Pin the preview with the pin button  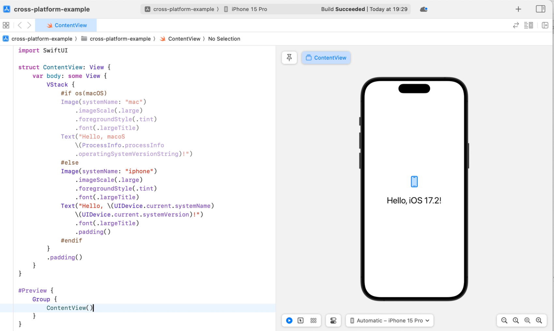tap(289, 58)
